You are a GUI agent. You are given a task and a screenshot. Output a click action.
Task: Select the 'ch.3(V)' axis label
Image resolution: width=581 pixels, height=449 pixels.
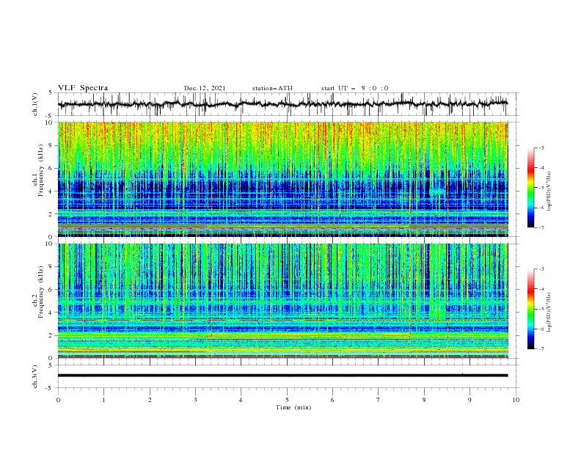35,376
